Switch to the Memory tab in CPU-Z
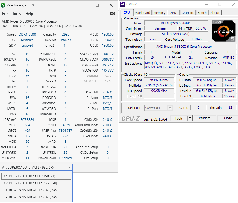Viewport: 238px width, 203px height. [x=159, y=13]
